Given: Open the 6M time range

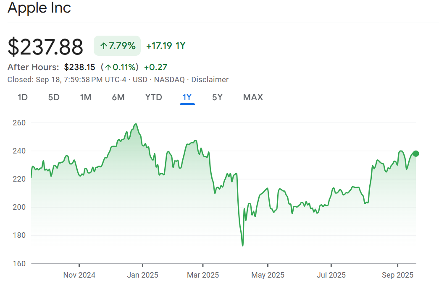Looking at the screenshot, I should (x=118, y=97).
